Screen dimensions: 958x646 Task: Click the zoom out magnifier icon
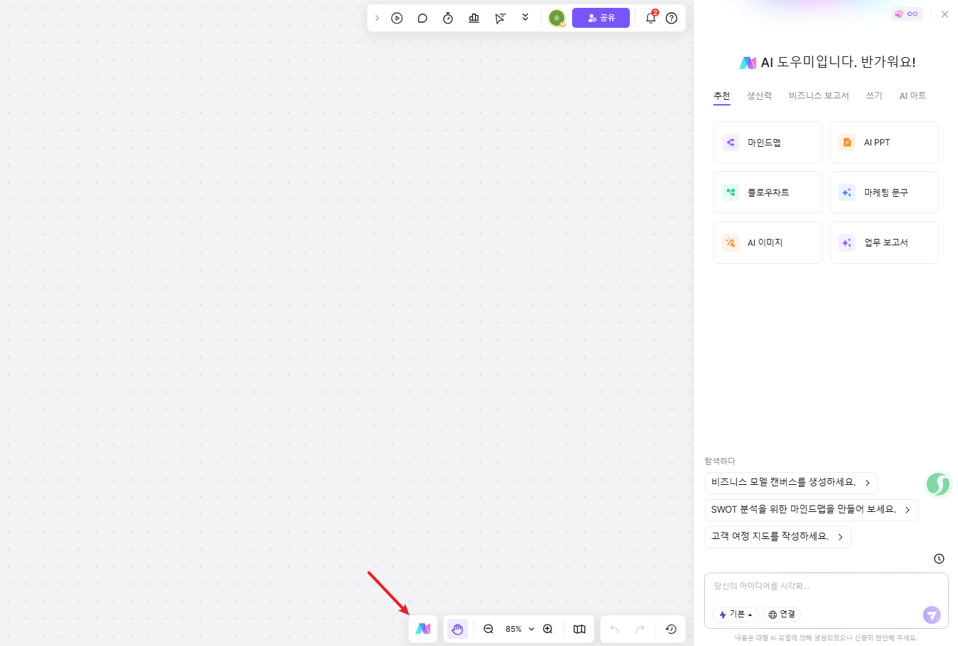coord(489,629)
